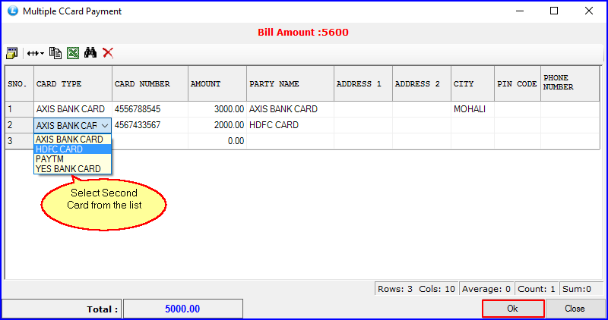This screenshot has height=320, width=608.
Task: Select the 0.00 amount cell in row 3
Action: point(217,141)
